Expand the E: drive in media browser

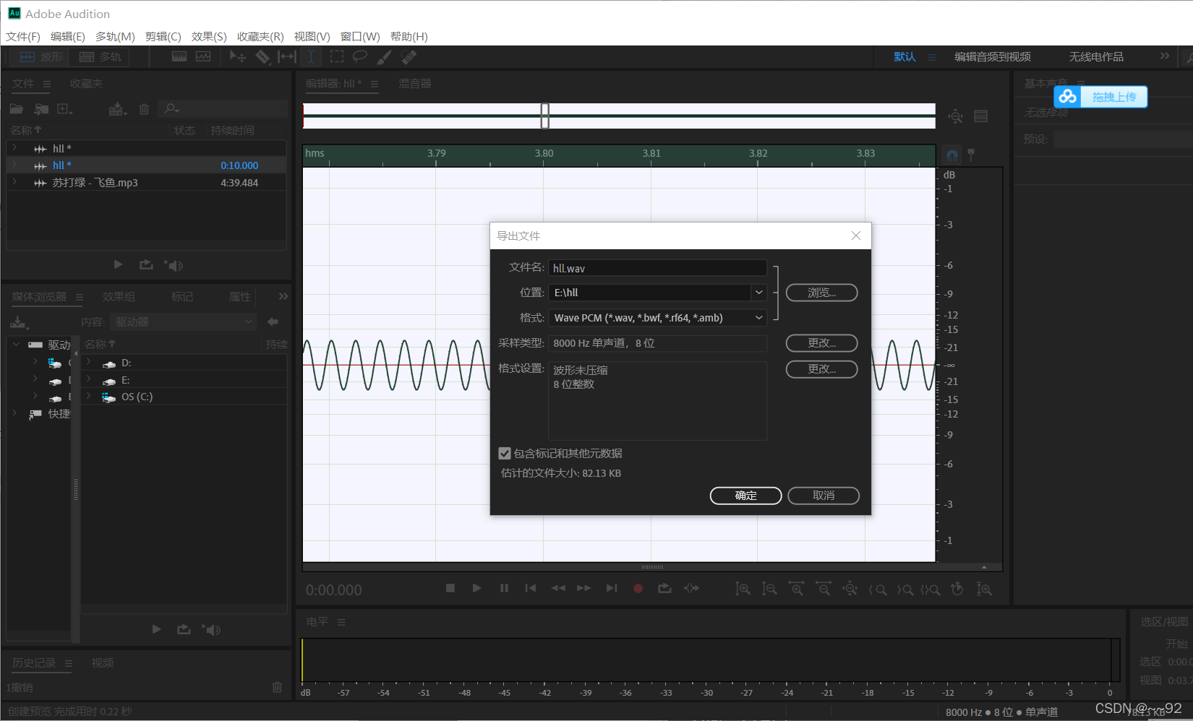(x=89, y=379)
